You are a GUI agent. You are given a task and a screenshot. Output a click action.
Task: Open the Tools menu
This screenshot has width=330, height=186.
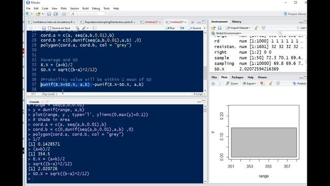[106, 8]
